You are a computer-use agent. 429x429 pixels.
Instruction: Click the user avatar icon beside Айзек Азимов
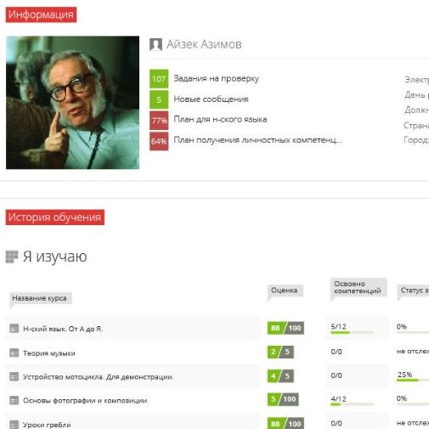[x=155, y=44]
